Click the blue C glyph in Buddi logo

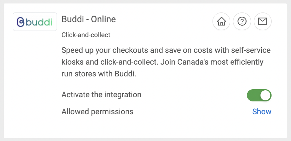20,22
